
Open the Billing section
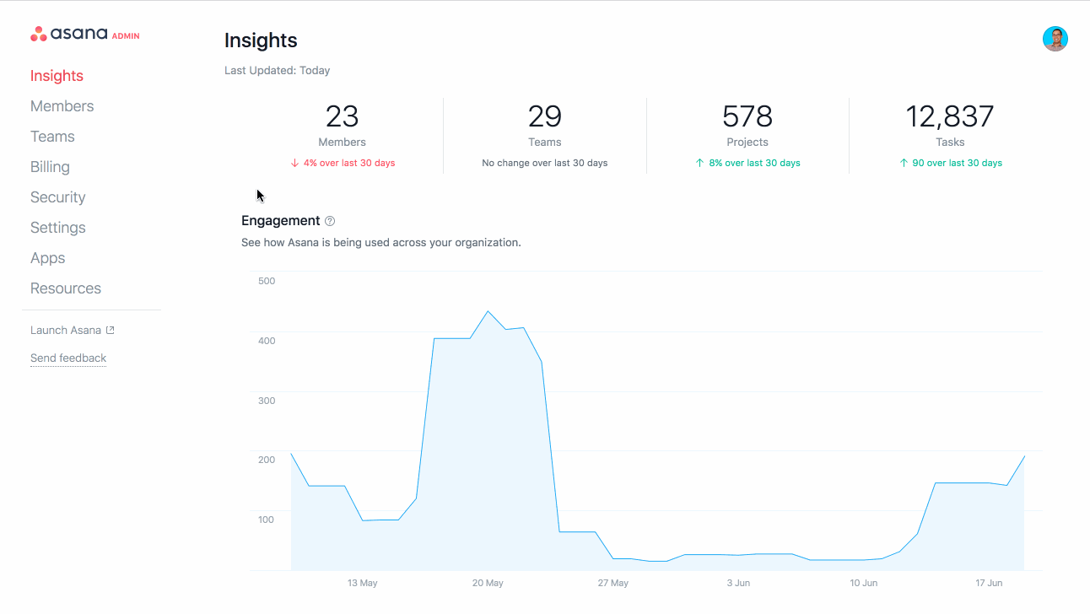tap(50, 166)
